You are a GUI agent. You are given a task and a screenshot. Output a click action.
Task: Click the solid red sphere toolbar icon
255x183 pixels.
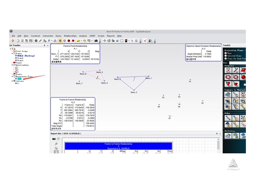point(73,41)
